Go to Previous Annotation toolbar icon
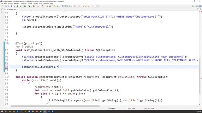The width and height of the screenshot is (202, 113). (79, 6)
